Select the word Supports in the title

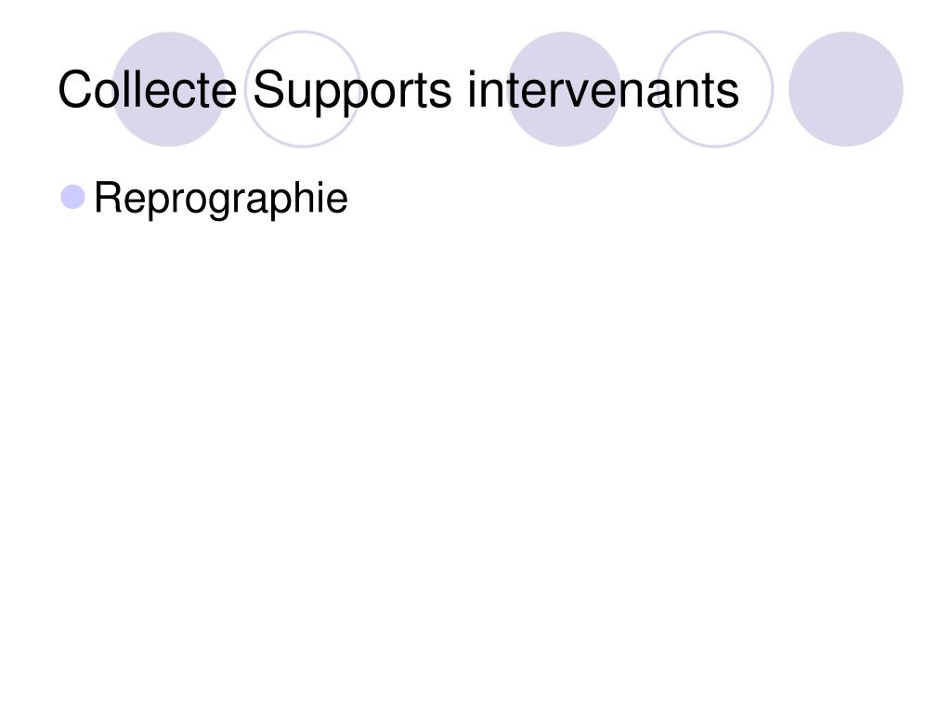point(352,91)
